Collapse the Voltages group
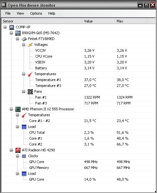This screenshot has height=193, width=157. (23, 45)
